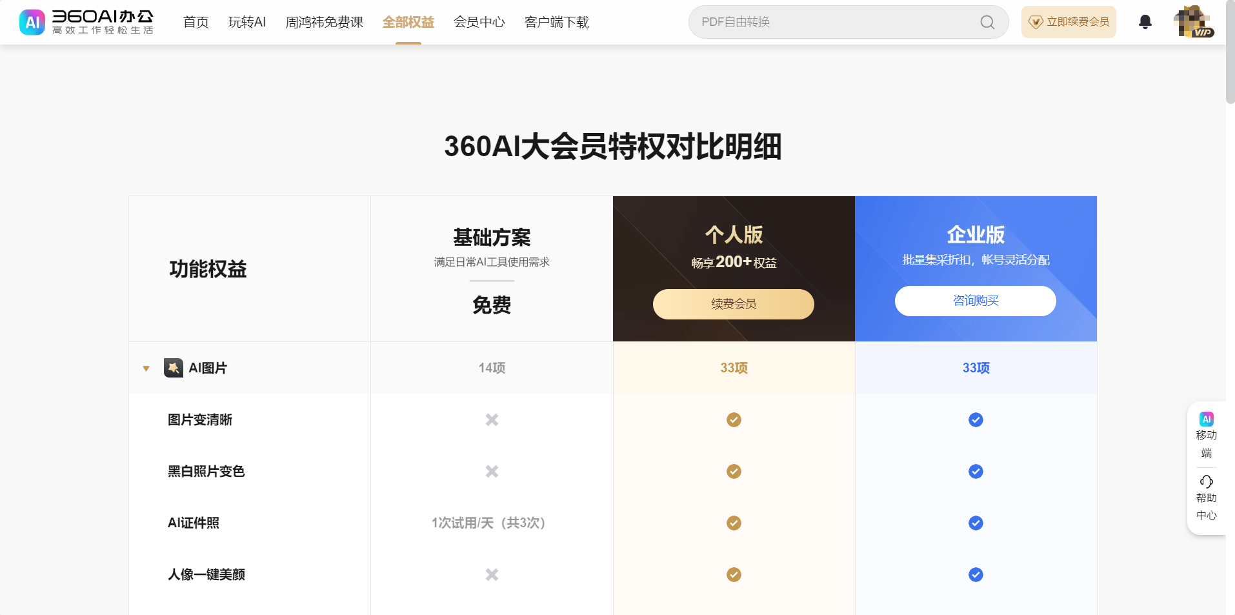Click the 人像一键美颜 row label
The image size is (1235, 615).
coord(206,574)
